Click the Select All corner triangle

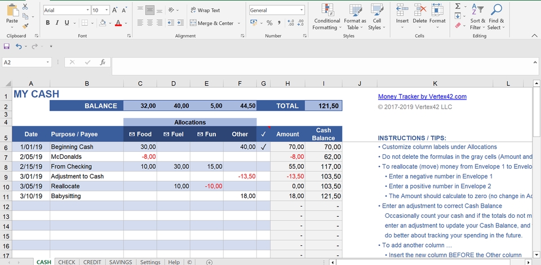pos(7,83)
